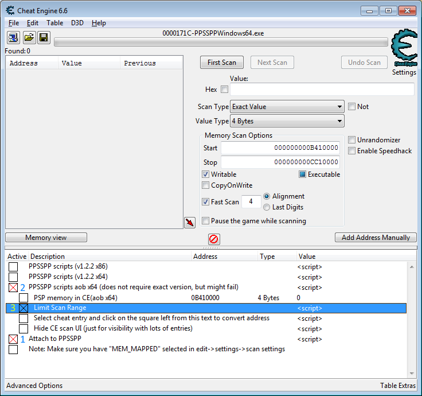
Task: Open the Table menu
Action: [x=55, y=23]
